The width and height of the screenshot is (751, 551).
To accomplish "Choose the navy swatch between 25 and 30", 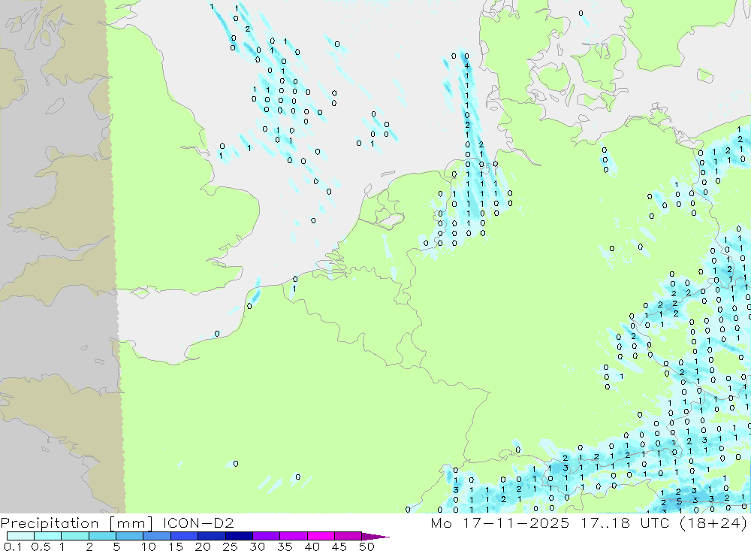I will pyautogui.click(x=239, y=536).
